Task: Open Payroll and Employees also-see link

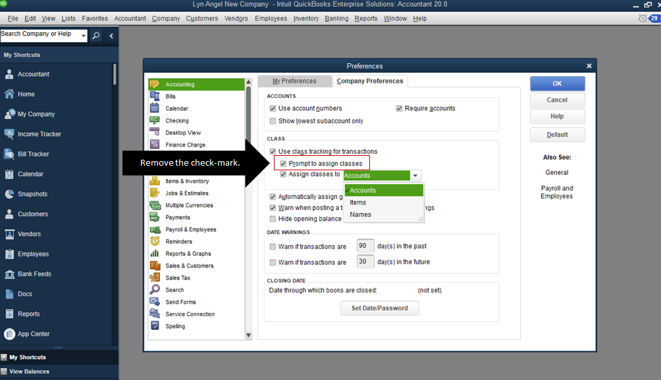Action: (557, 193)
